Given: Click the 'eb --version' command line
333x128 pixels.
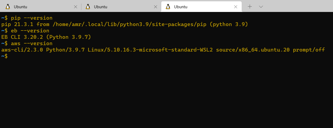Looking at the screenshot, I should click(x=25, y=31).
